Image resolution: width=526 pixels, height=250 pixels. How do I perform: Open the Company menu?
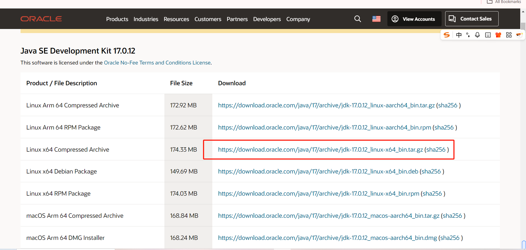click(x=298, y=19)
